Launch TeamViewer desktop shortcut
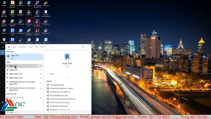This screenshot has width=211, height=119. click(46, 40)
